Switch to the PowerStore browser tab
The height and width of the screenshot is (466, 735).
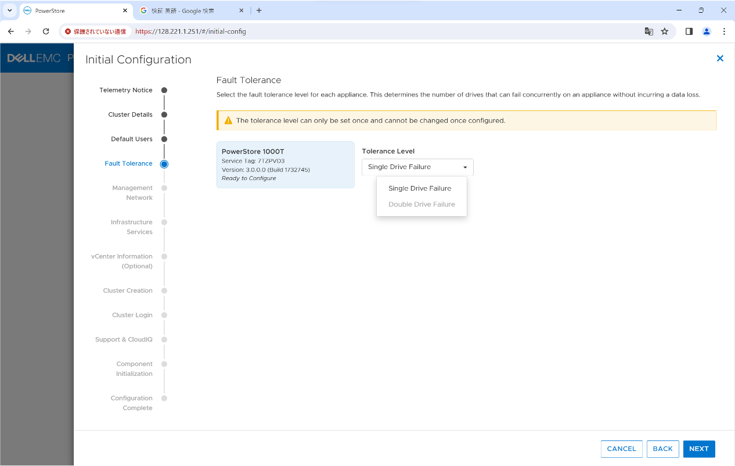pyautogui.click(x=75, y=10)
